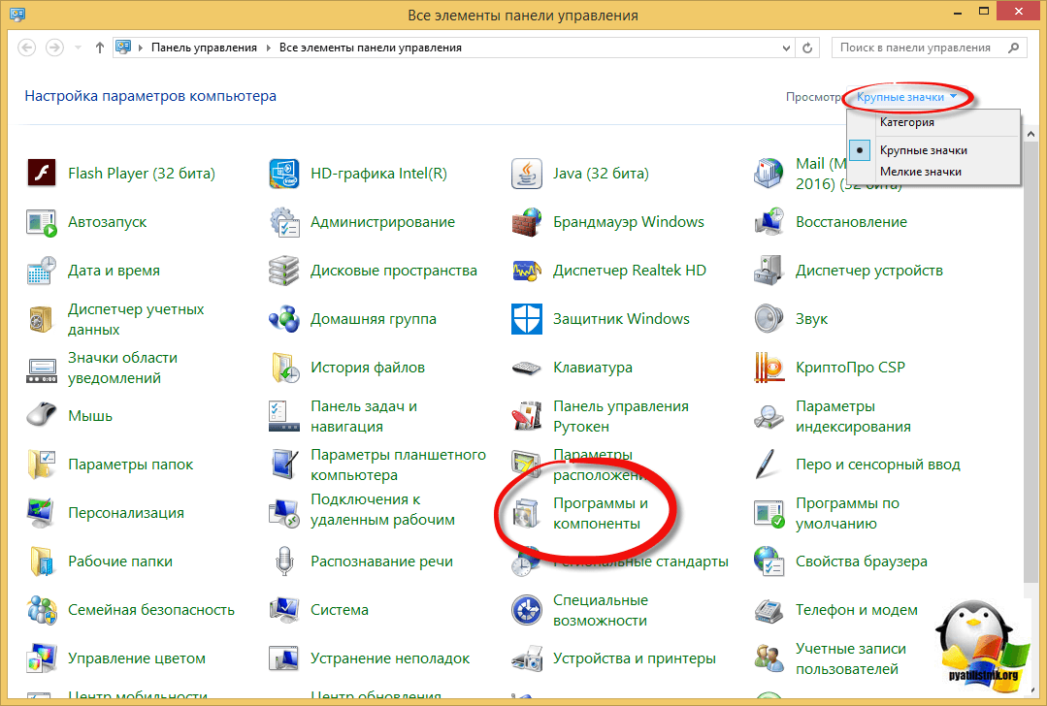Open the Защитник Windows shield icon

(526, 319)
